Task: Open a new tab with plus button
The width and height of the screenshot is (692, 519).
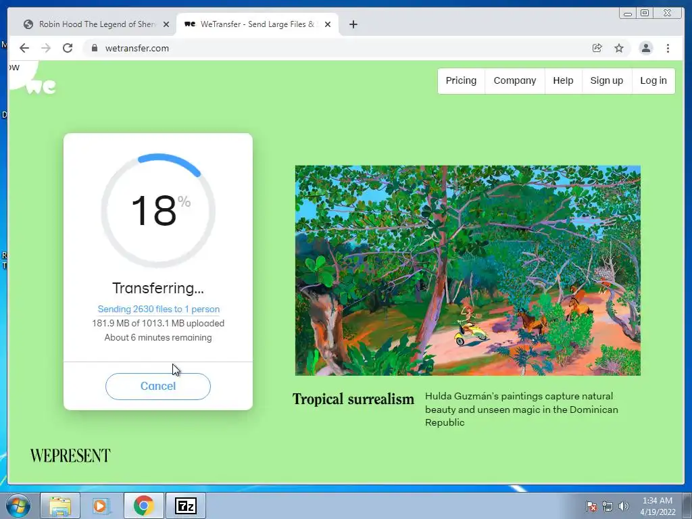Action: point(353,24)
